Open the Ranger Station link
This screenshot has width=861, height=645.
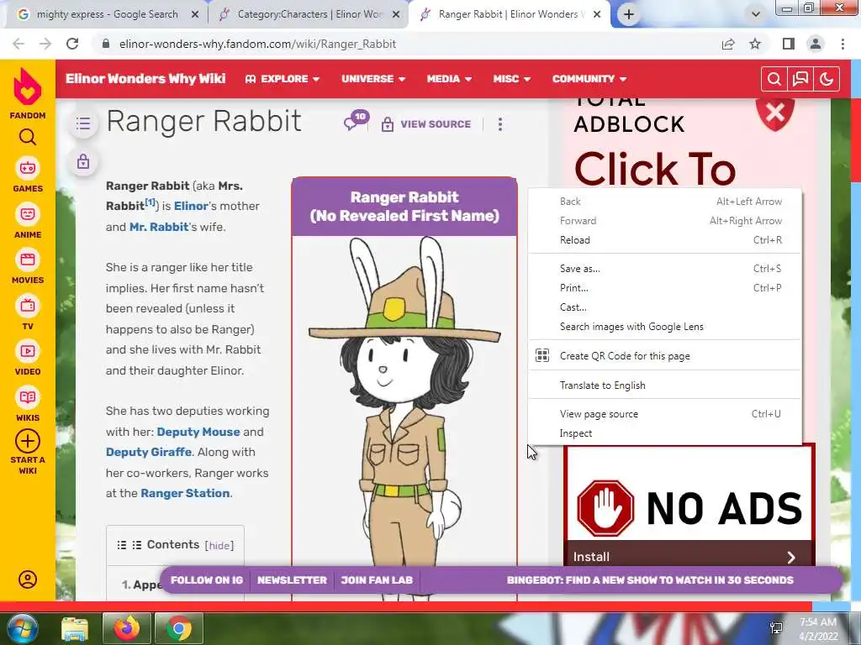coord(185,494)
